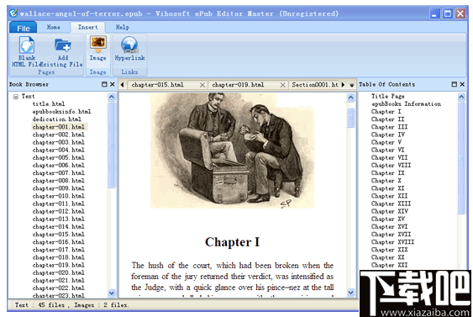Insert an Image via ribbon icon

click(x=98, y=44)
